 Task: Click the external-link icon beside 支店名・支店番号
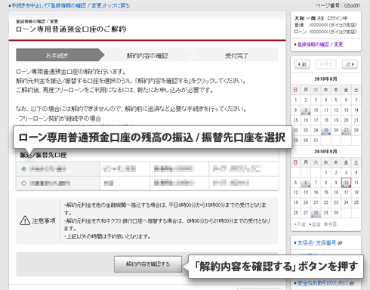[340, 243]
